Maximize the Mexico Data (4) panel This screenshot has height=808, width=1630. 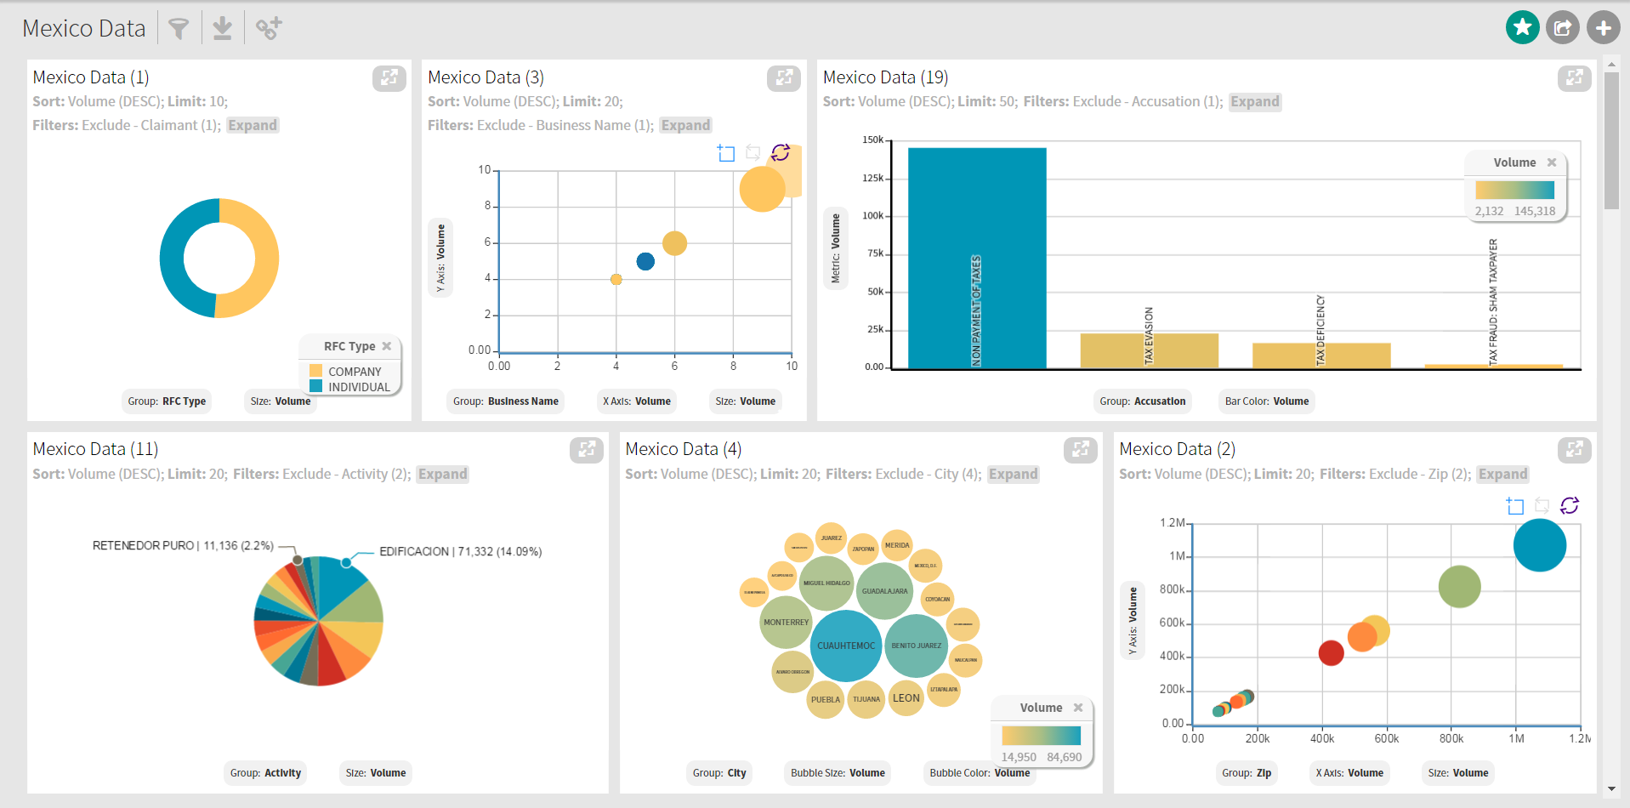click(1080, 450)
